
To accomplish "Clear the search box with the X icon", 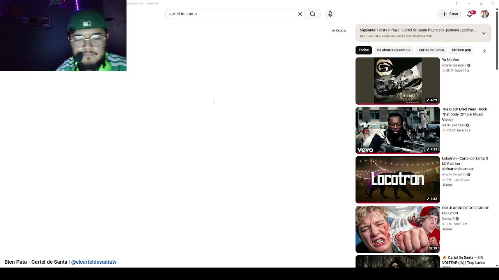I will (300, 14).
